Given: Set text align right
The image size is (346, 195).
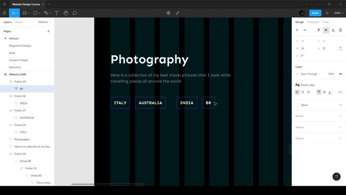Looking at the screenshot, I should pos(308,92).
